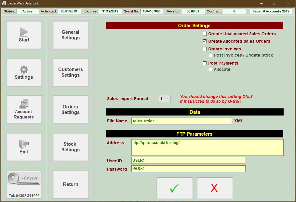The width and height of the screenshot is (296, 202).
Task: Open General Settings section
Action: pyautogui.click(x=71, y=35)
